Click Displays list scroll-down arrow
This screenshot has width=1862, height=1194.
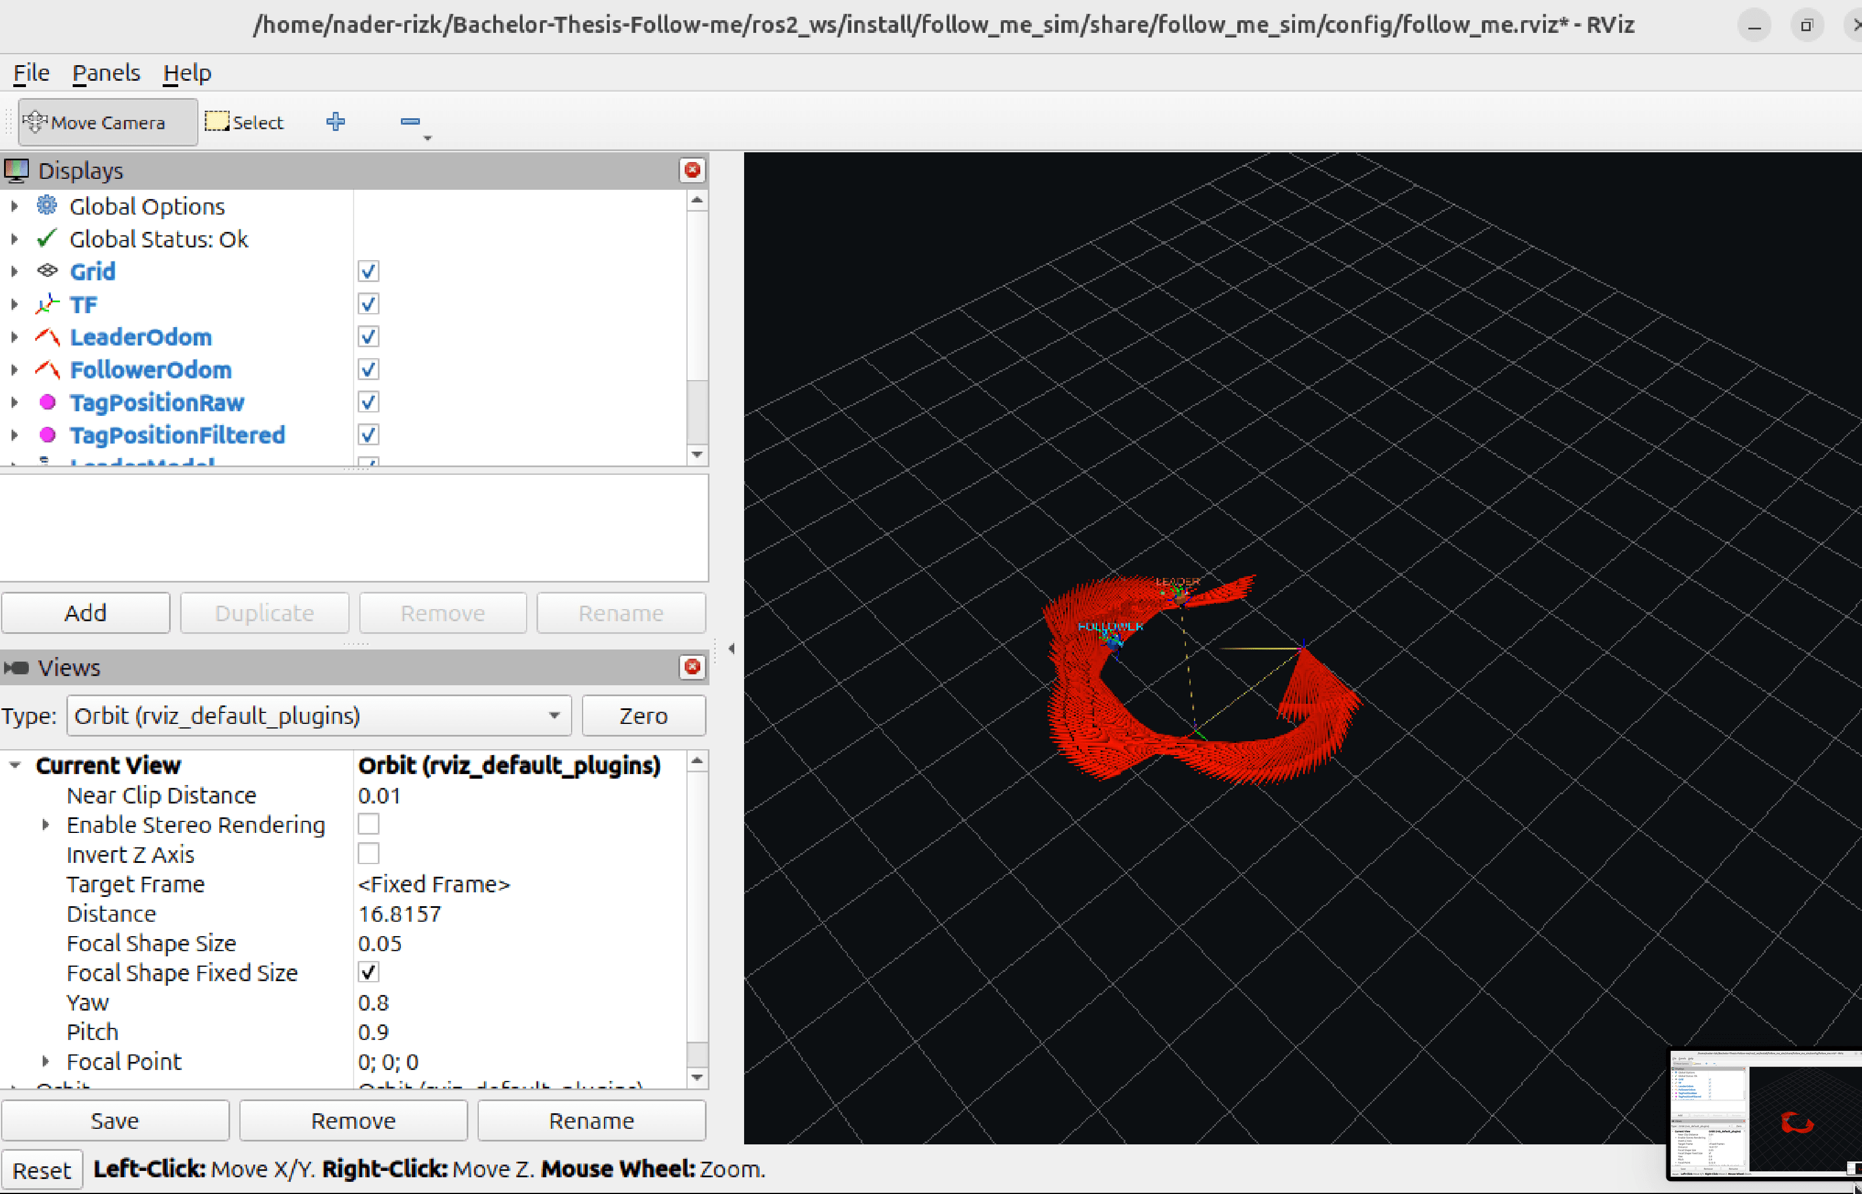click(697, 455)
